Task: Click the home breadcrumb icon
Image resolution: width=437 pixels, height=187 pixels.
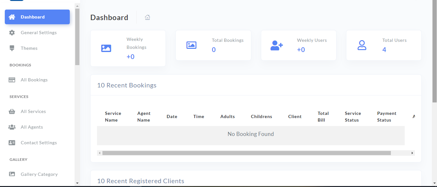Action: (x=147, y=18)
